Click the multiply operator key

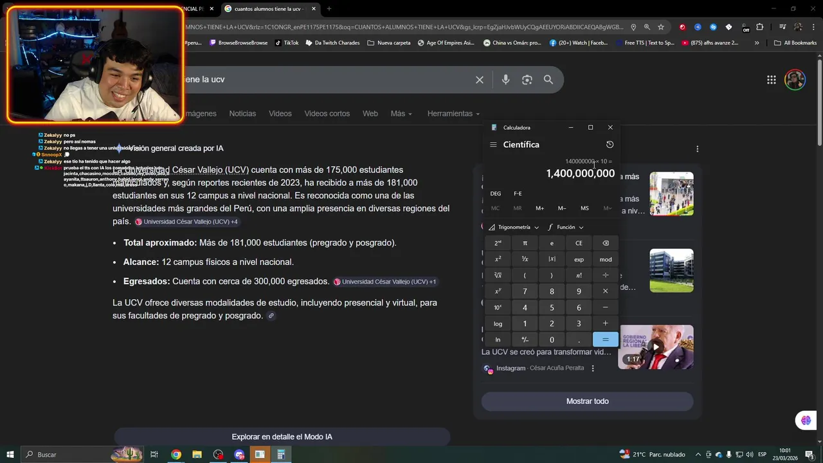point(606,291)
